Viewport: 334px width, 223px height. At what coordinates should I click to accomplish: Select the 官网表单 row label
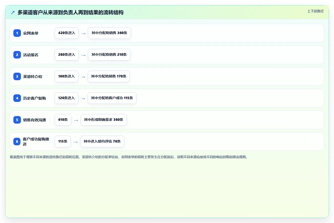click(x=31, y=33)
